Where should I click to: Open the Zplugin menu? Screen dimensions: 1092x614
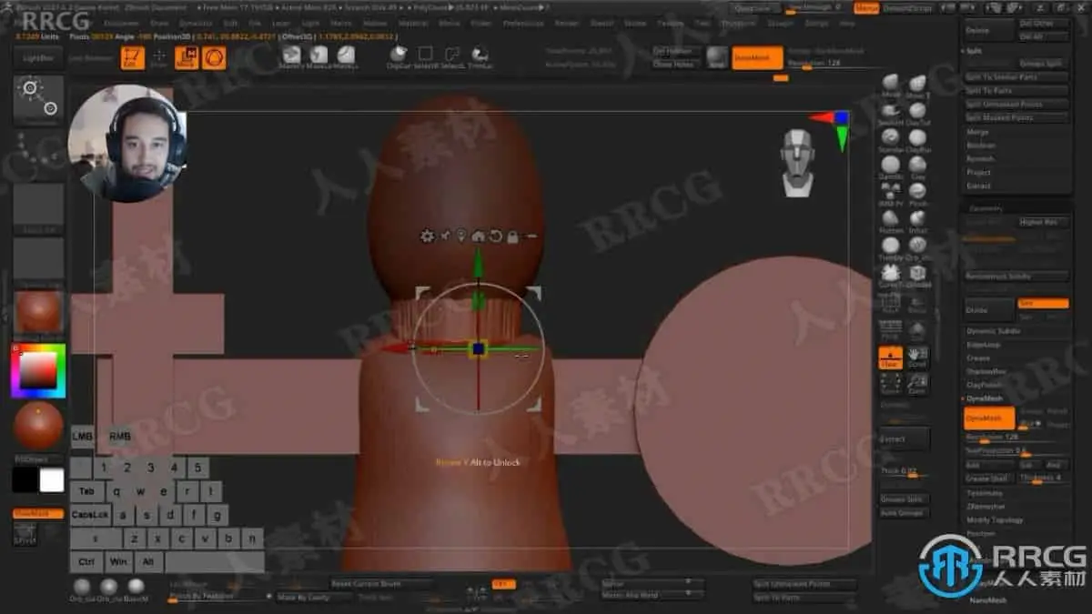tap(780, 23)
